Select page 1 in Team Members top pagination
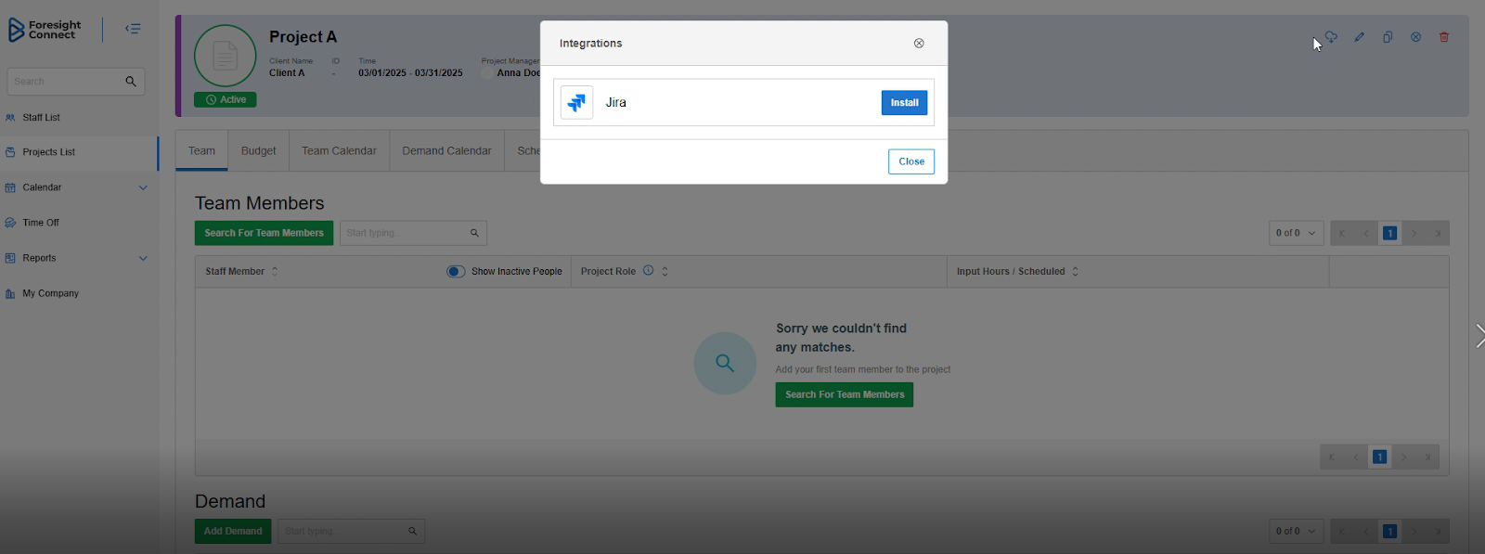Screen dimensions: 1485x554 1389,233
